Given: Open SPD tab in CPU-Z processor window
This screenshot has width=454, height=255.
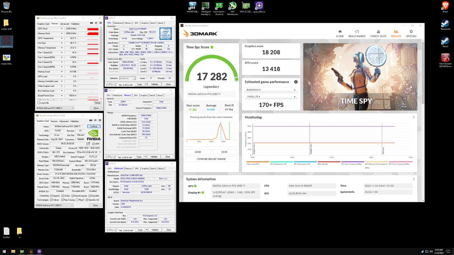Looking at the screenshot, I should [x=136, y=23].
